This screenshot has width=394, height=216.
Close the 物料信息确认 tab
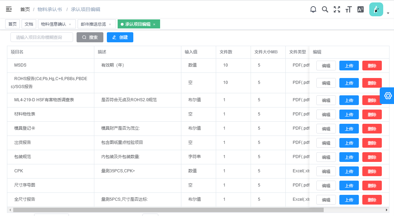click(x=70, y=24)
